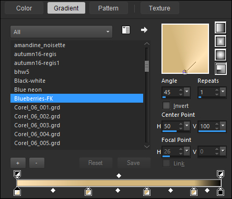
Task: Select the left transparency stop marker
Action: (17, 174)
